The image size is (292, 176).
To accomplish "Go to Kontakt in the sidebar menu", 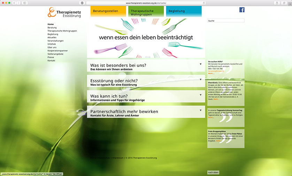I will pos(52,61).
